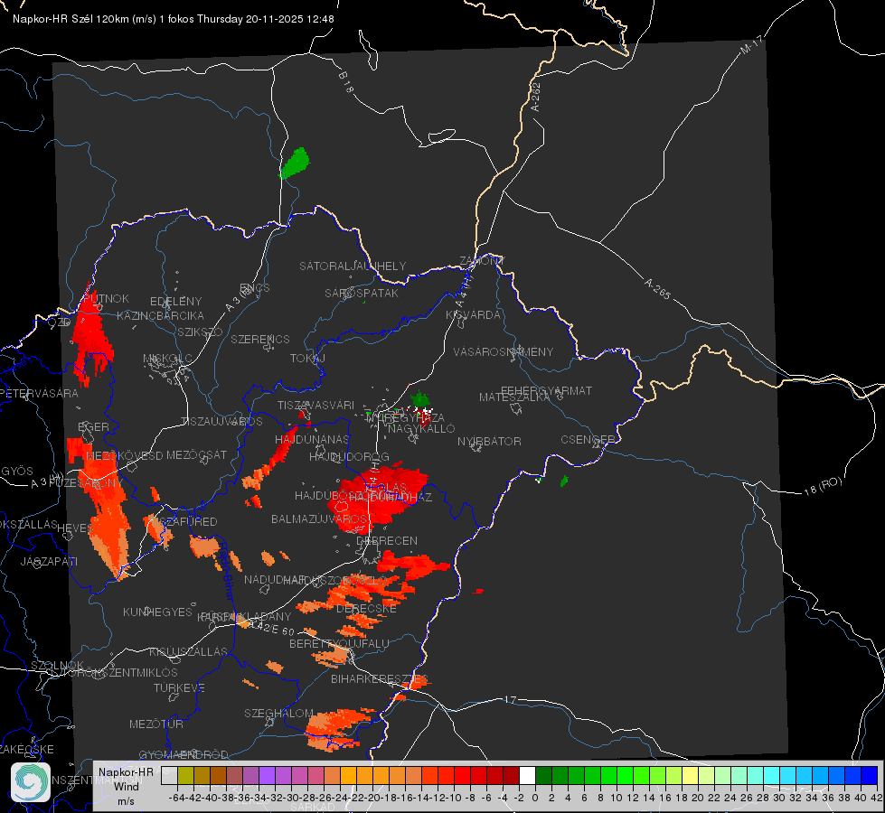Click the dark blue swatch ending the legend
Viewport: 885px width, 813px height.
coord(870,776)
